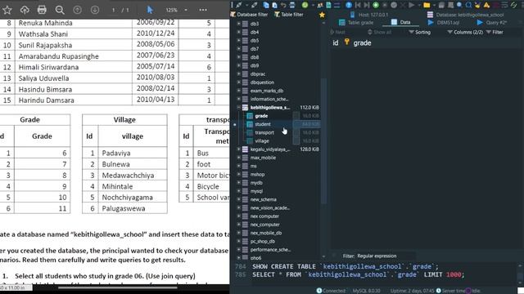Select the new_schema database
The height and width of the screenshot is (294, 524).
click(264, 199)
